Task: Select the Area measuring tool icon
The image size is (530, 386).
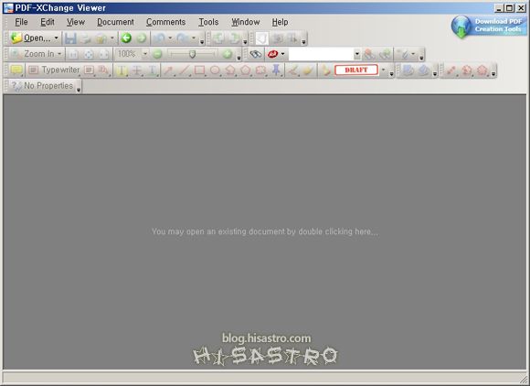Action: click(x=482, y=70)
